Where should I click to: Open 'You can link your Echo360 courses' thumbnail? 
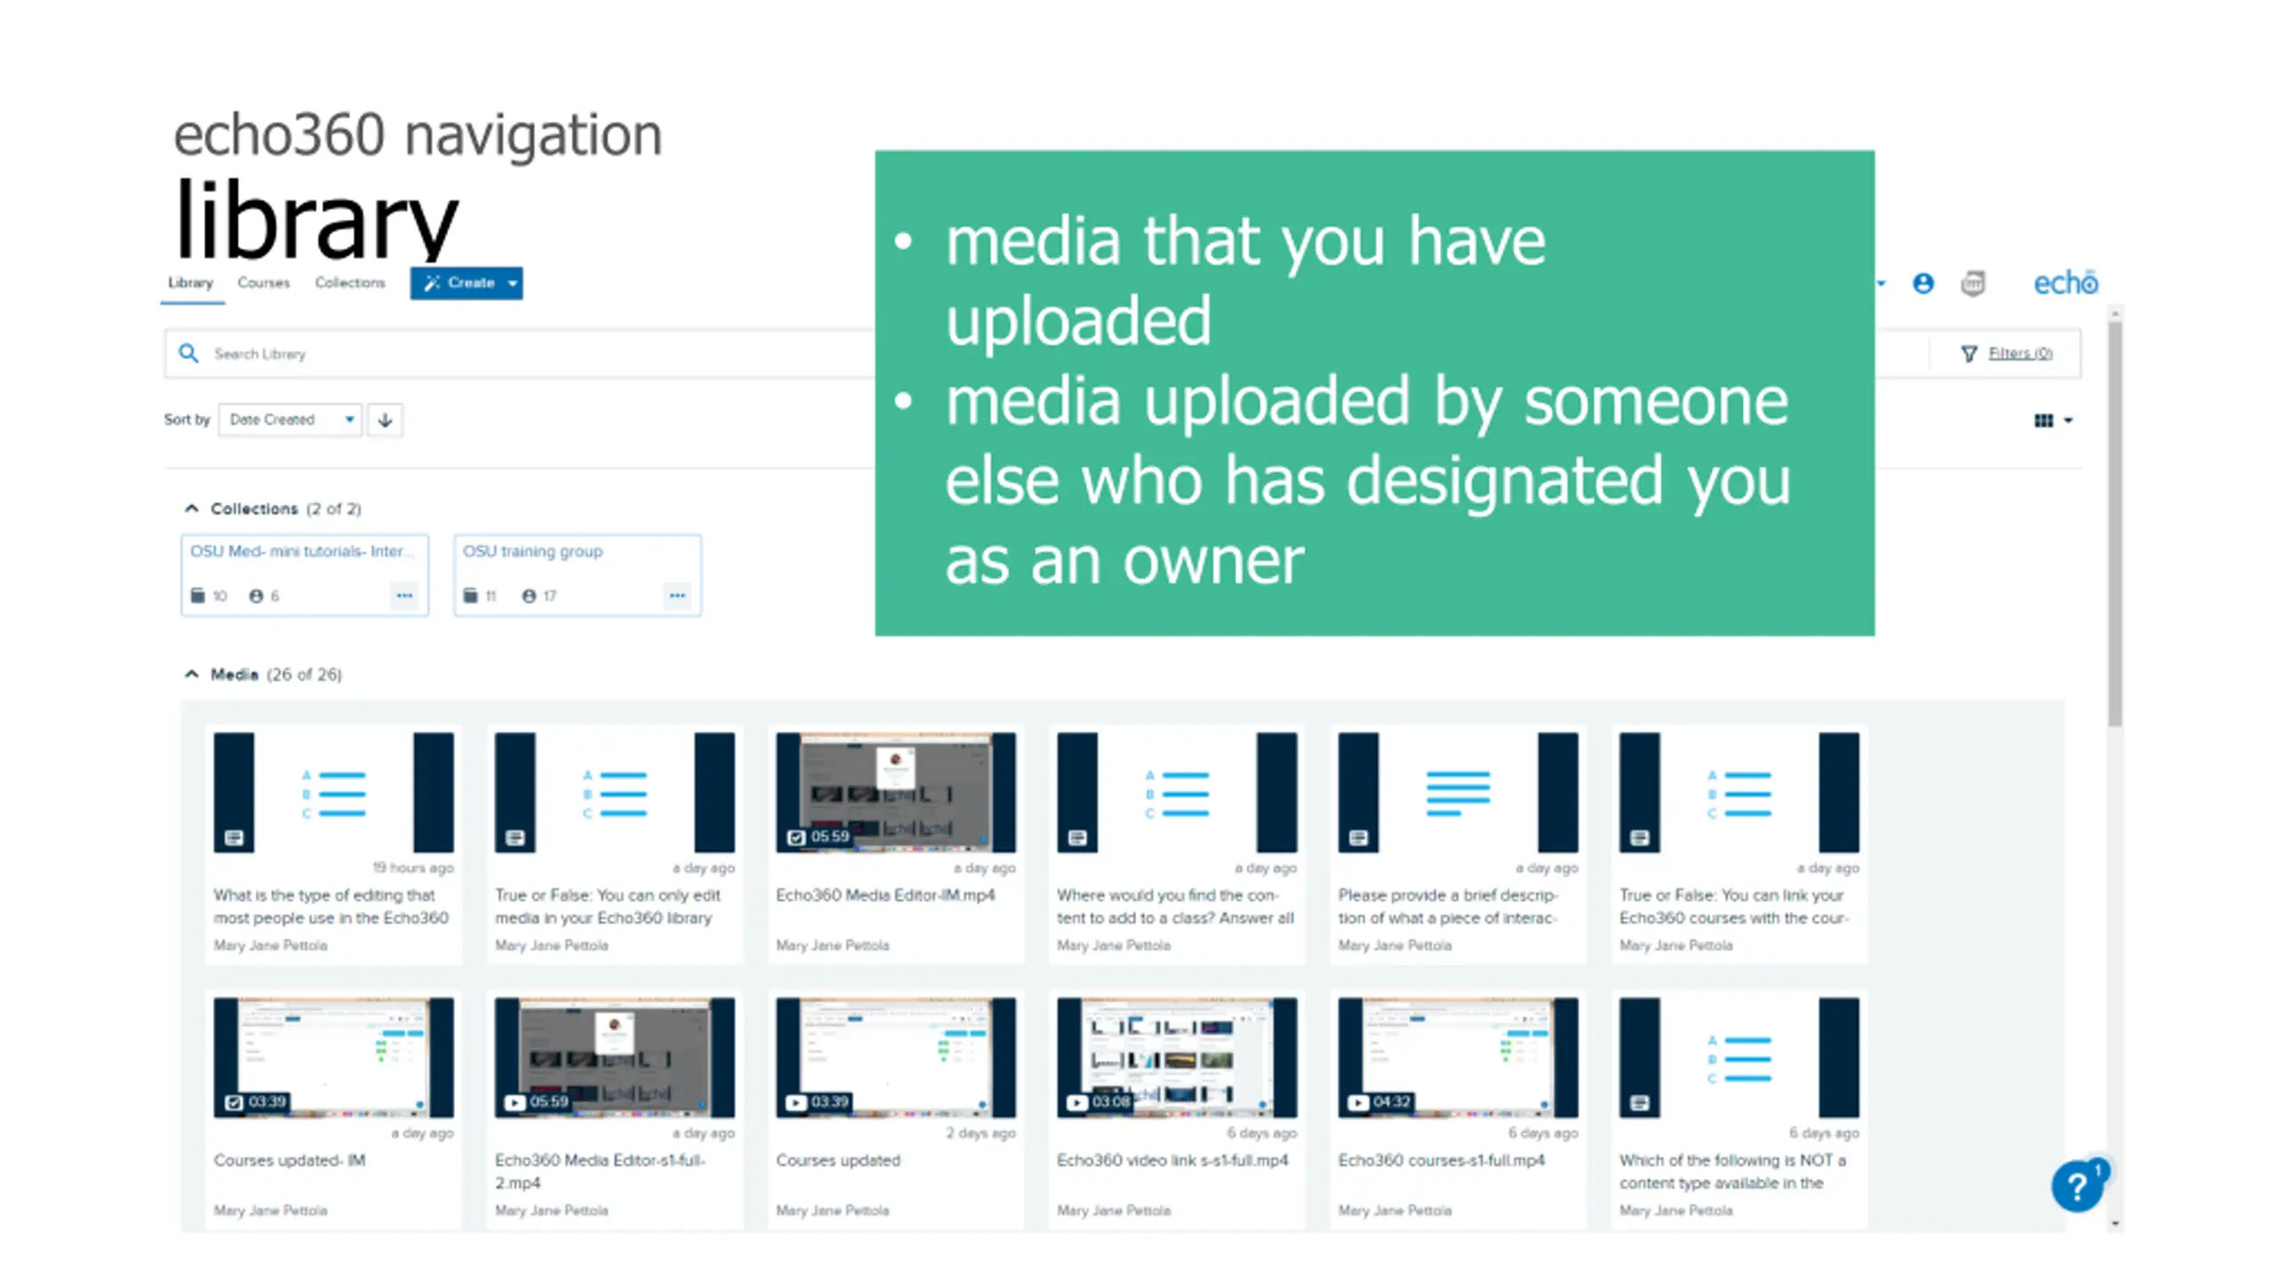point(1739,792)
